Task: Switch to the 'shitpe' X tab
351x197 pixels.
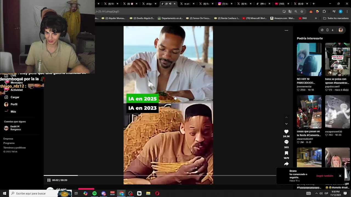Action: pyautogui.click(x=149, y=4)
